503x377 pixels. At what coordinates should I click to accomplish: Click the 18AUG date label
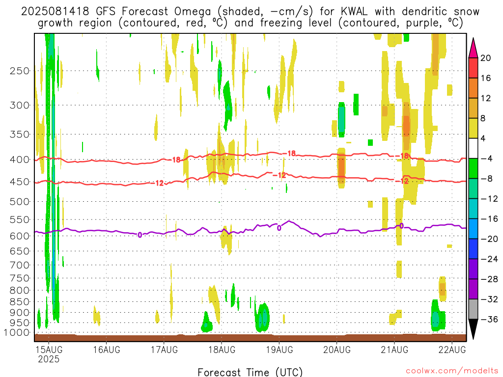tap(222, 350)
